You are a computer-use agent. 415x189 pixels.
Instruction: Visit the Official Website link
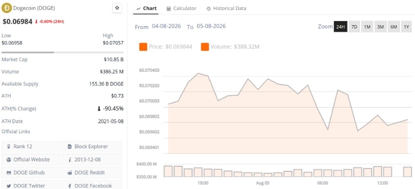click(x=31, y=159)
